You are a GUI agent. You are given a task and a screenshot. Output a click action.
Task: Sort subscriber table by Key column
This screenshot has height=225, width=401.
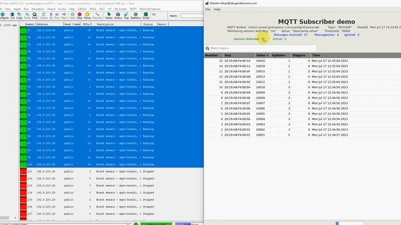(x=239, y=56)
